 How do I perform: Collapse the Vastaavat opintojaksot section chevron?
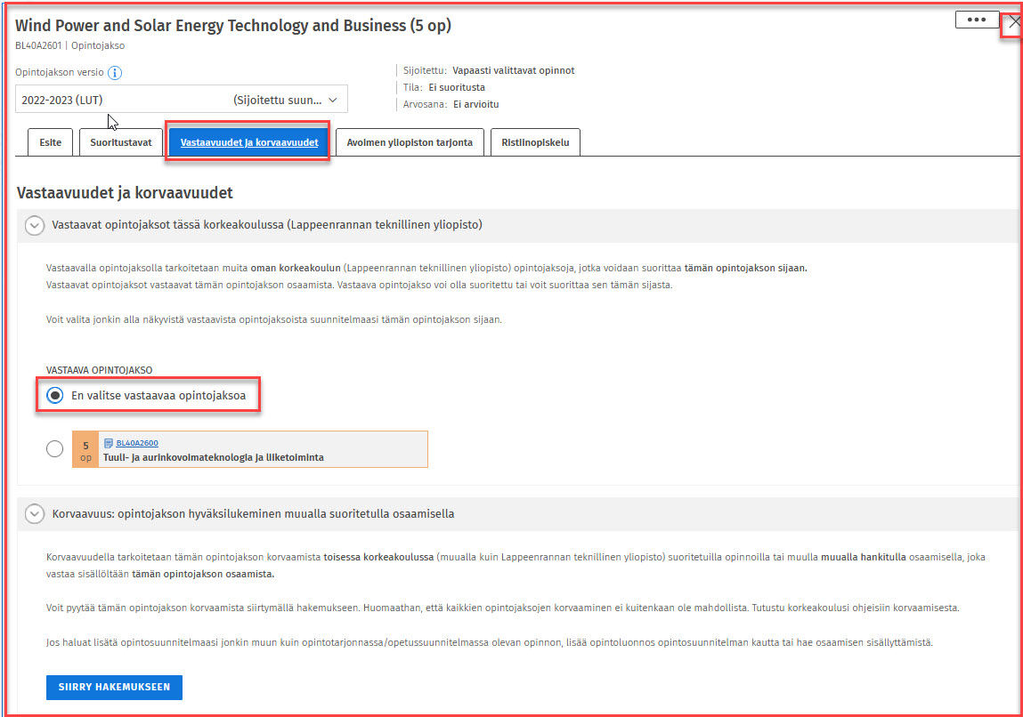pyautogui.click(x=35, y=226)
